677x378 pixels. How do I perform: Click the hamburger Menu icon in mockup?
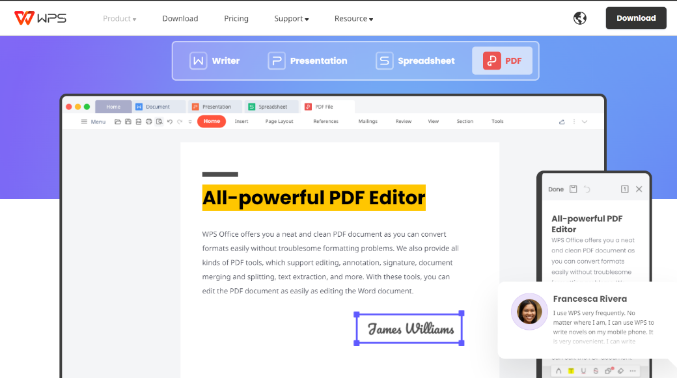84,122
